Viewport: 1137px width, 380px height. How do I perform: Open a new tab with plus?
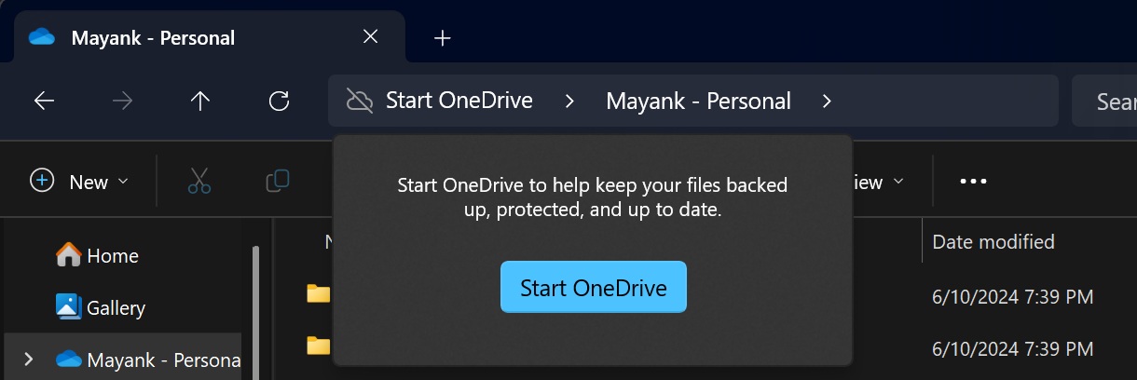pyautogui.click(x=443, y=38)
